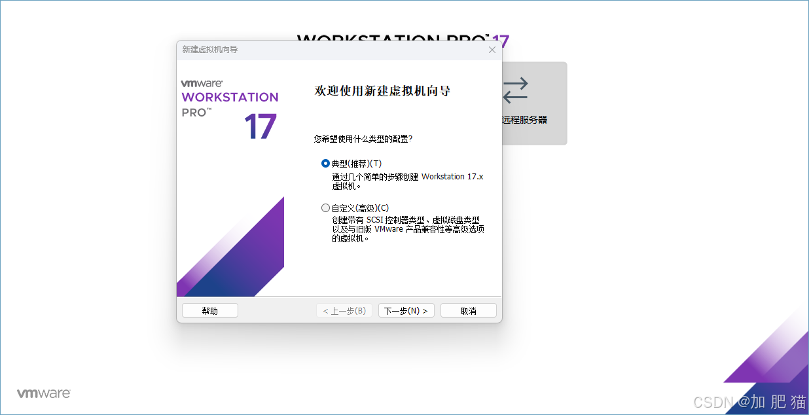Click the 下一步(N) > button
Image resolution: width=809 pixels, height=415 pixels.
406,311
